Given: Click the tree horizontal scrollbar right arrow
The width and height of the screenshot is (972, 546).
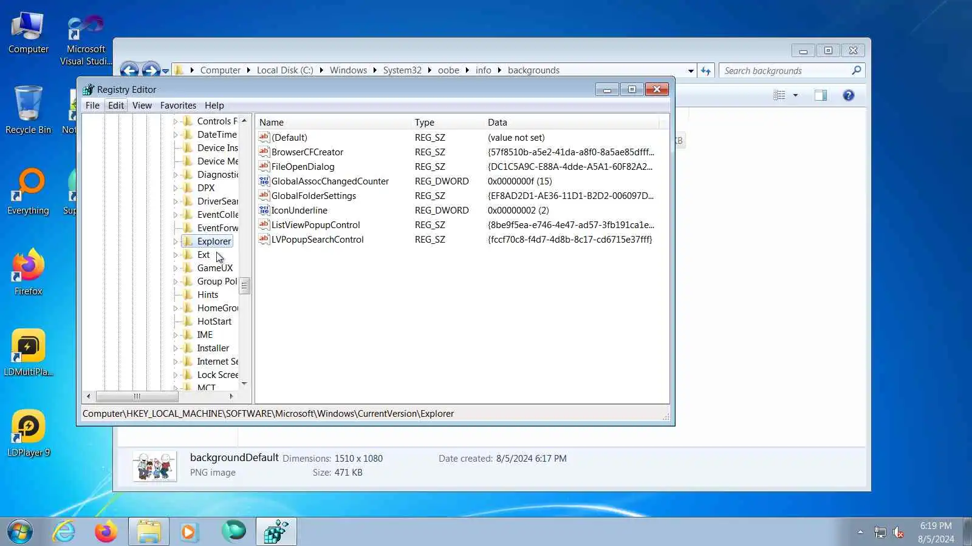Looking at the screenshot, I should pos(231,397).
